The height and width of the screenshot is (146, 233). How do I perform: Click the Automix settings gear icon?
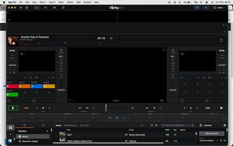[x=225, y=125]
